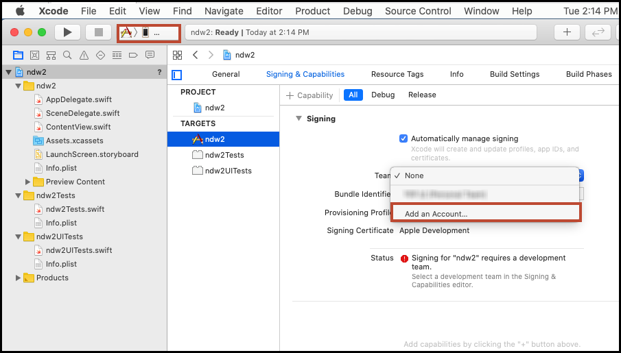The width and height of the screenshot is (621, 353).
Task: Select the ndw2UITests target
Action: point(228,171)
